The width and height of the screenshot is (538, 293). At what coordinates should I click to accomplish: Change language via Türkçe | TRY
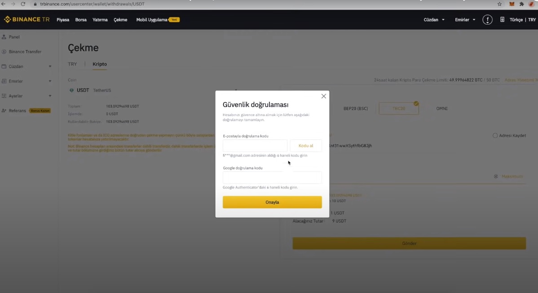pos(523,20)
